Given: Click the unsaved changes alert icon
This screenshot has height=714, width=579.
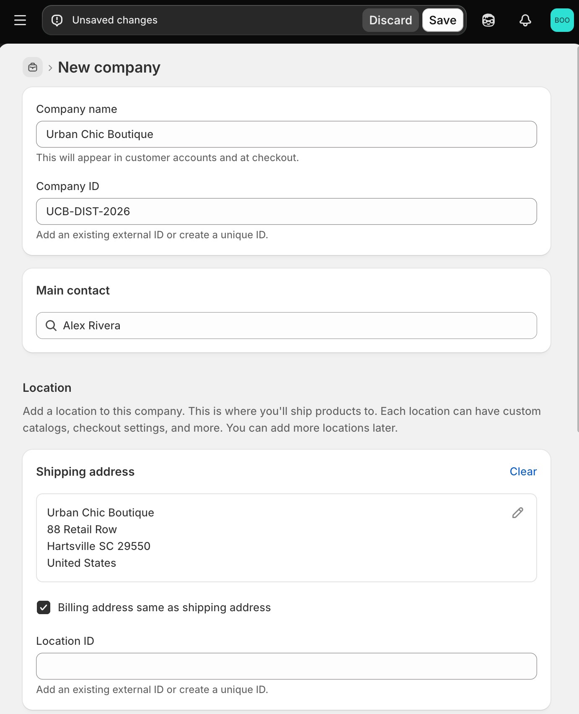Looking at the screenshot, I should (57, 20).
